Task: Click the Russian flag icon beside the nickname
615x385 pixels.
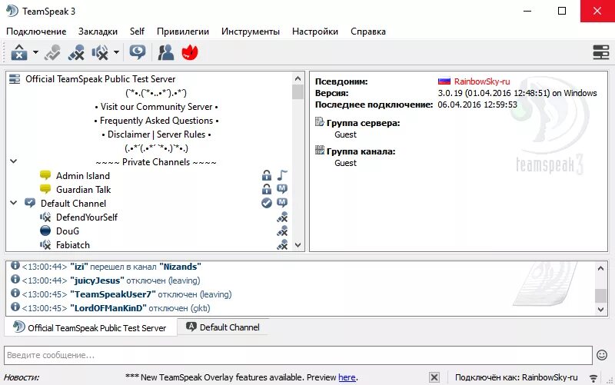Action: tap(444, 81)
